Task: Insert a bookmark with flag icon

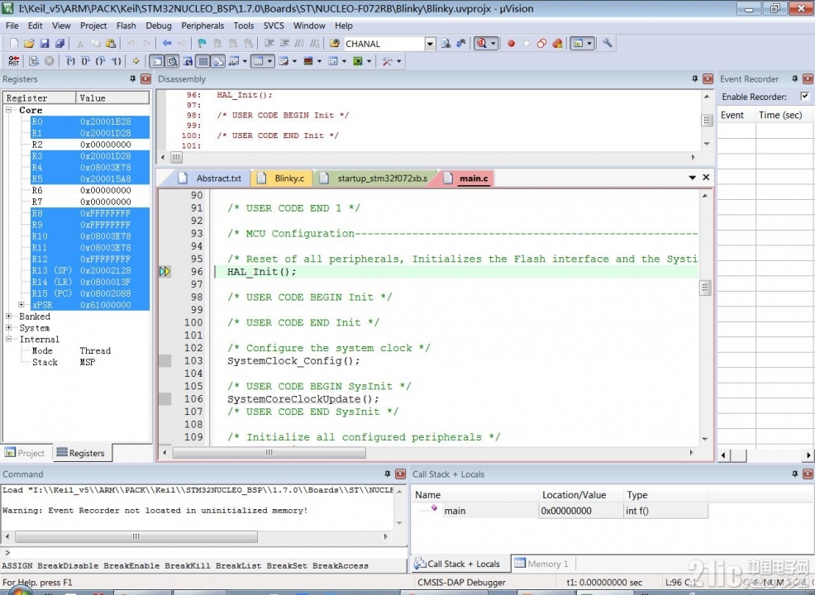Action: pyautogui.click(x=202, y=44)
